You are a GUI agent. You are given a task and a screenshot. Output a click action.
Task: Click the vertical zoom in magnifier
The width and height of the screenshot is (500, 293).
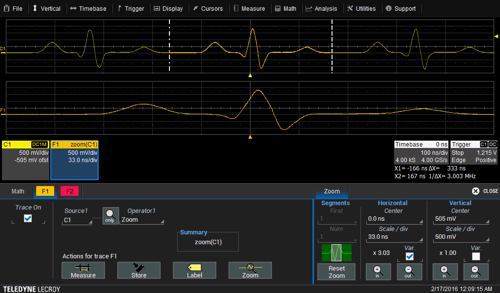pyautogui.click(x=443, y=271)
